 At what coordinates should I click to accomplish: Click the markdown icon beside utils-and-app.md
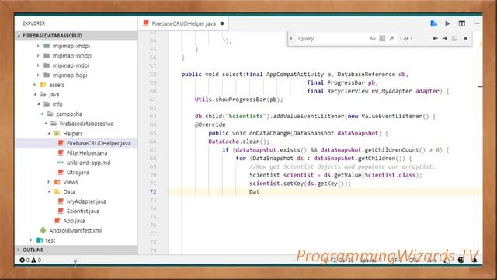pyautogui.click(x=61, y=163)
